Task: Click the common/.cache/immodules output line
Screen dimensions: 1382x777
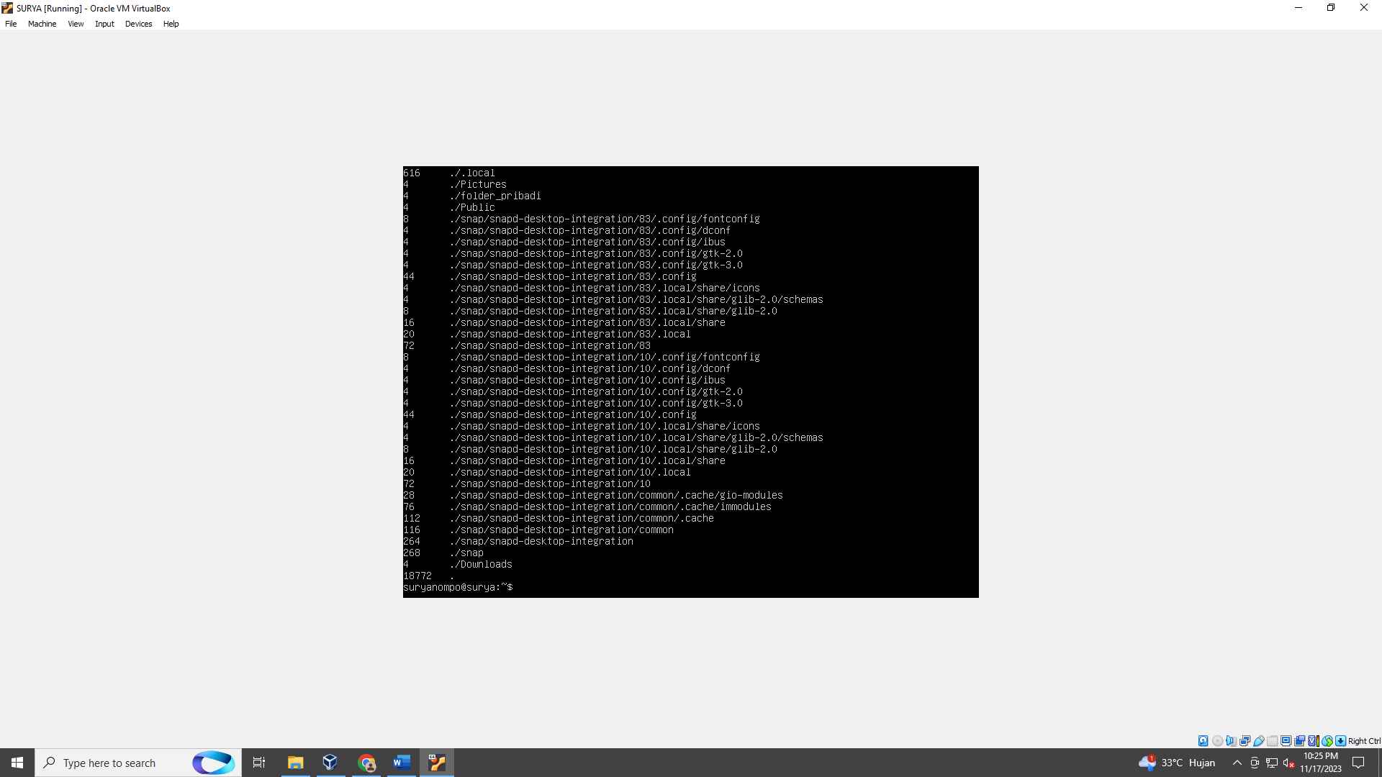Action: pos(587,506)
